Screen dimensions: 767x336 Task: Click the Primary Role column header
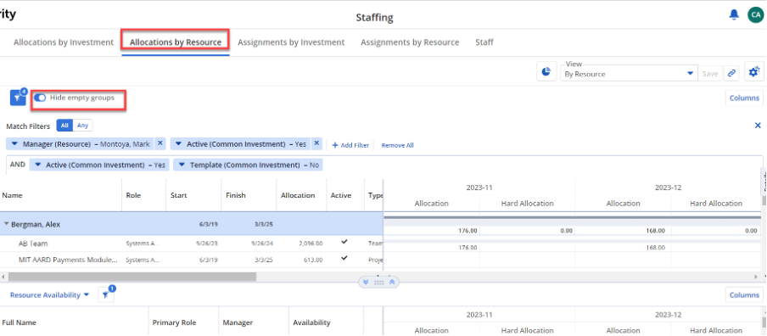point(174,322)
